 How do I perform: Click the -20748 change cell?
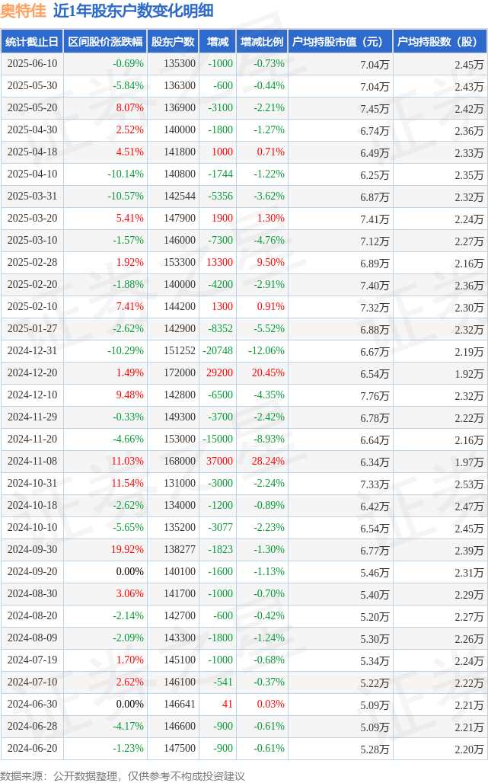[218, 351]
